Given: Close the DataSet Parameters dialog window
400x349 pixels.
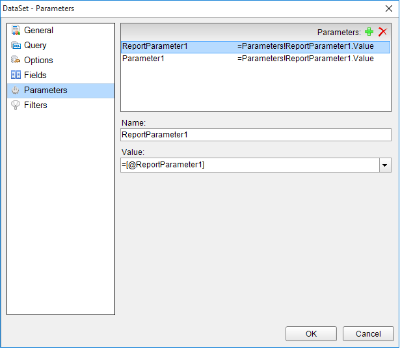Looking at the screenshot, I should tap(388, 8).
